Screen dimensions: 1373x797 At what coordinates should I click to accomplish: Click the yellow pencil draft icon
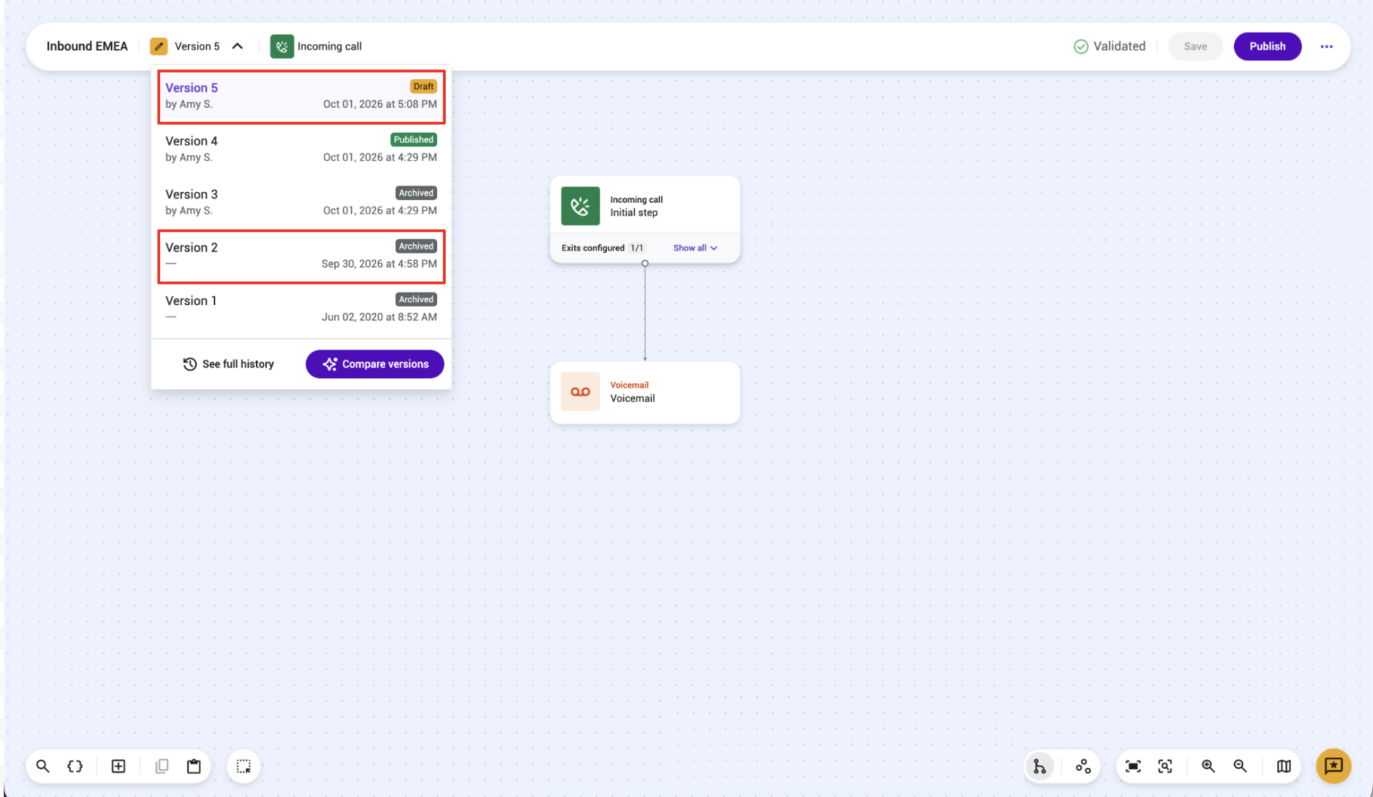pyautogui.click(x=159, y=46)
